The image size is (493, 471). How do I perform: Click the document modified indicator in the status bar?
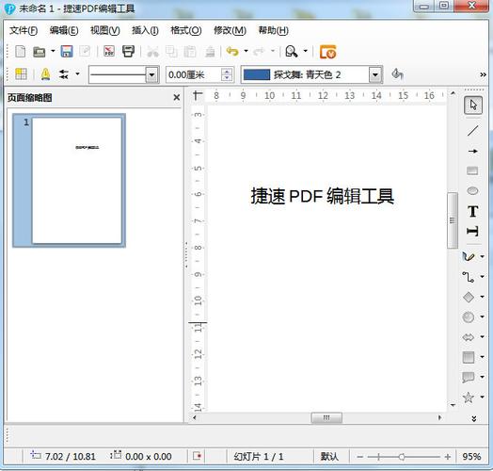click(198, 456)
